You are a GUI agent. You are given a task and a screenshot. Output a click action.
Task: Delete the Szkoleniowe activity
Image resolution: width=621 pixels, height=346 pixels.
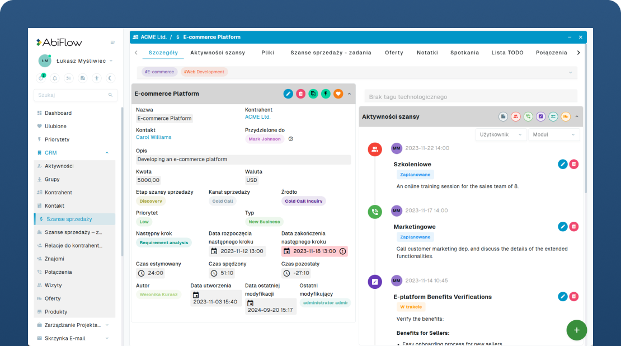574,164
